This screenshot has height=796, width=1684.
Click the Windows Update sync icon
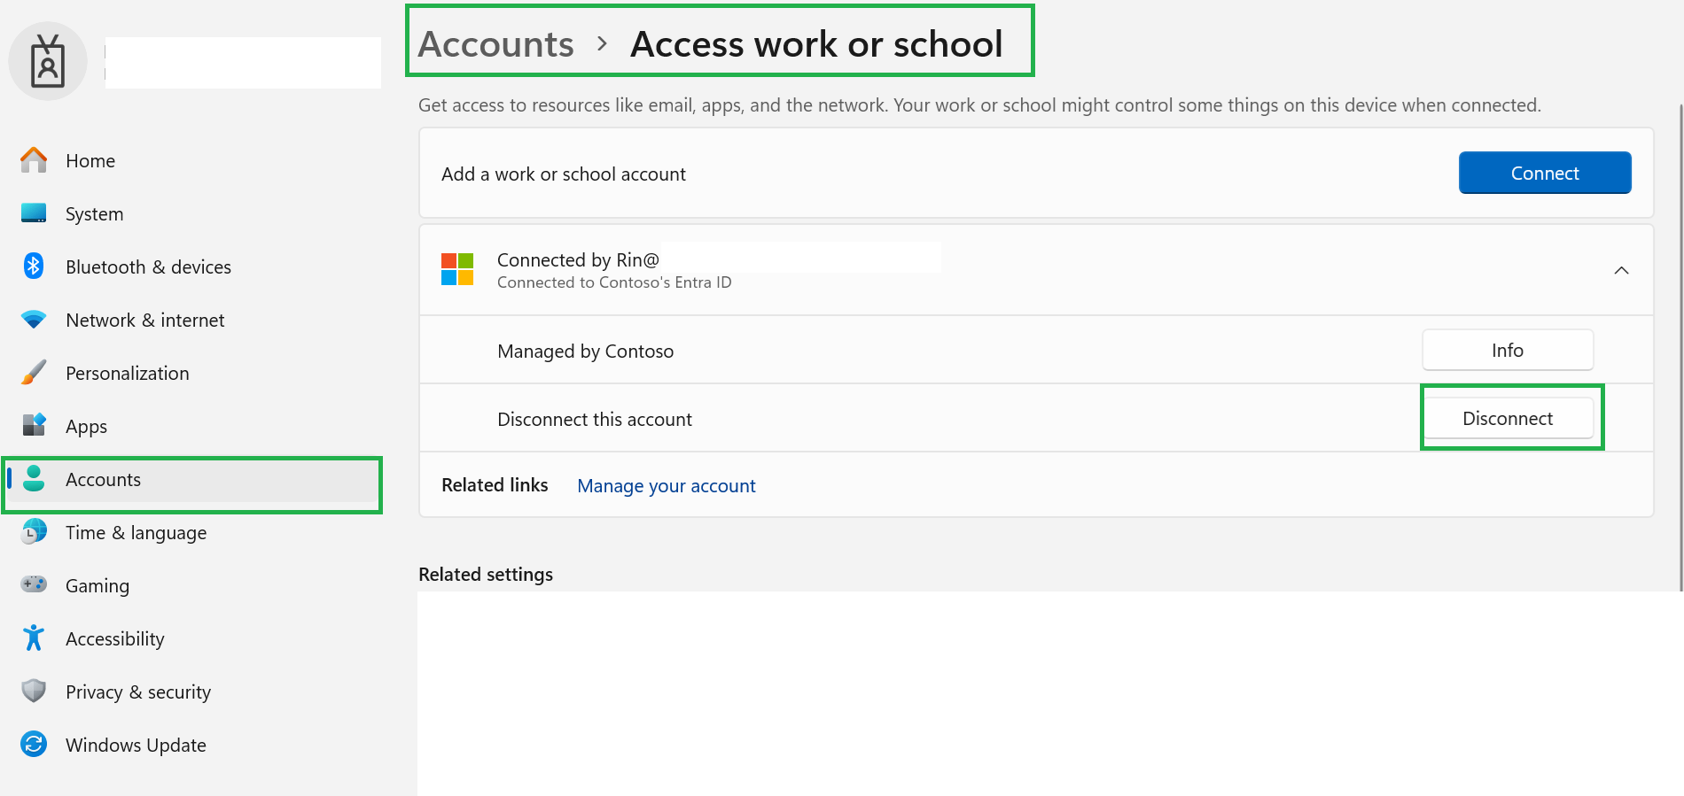pos(34,744)
